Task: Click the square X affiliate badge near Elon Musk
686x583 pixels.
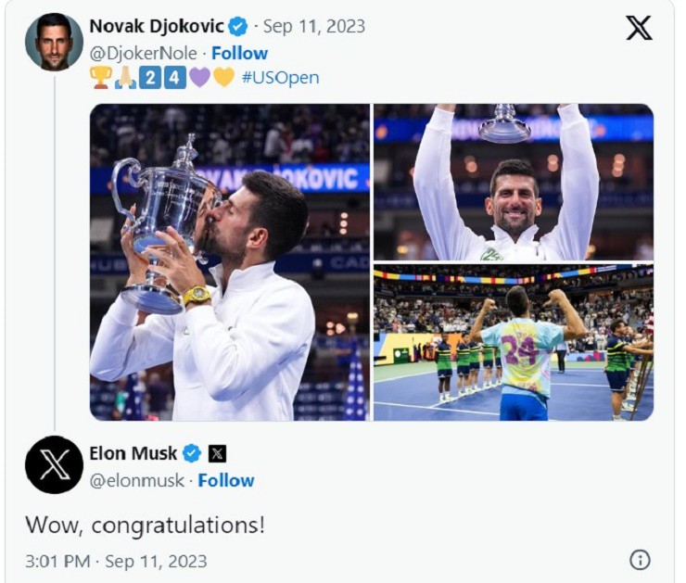Action: tap(217, 453)
